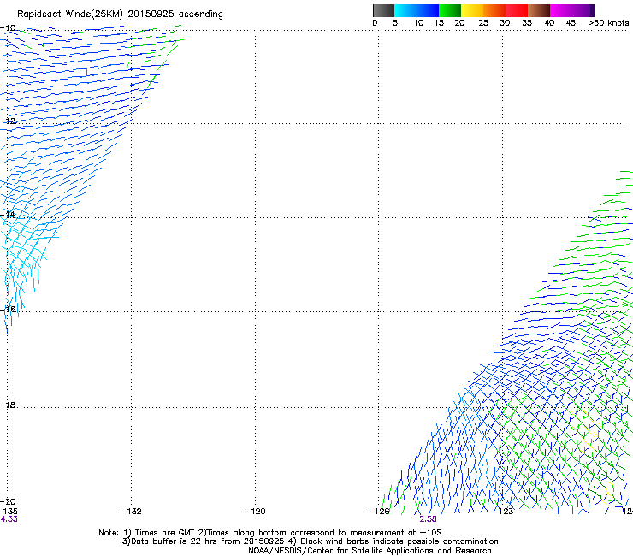Click the '25' tick label on the legend

[x=483, y=23]
